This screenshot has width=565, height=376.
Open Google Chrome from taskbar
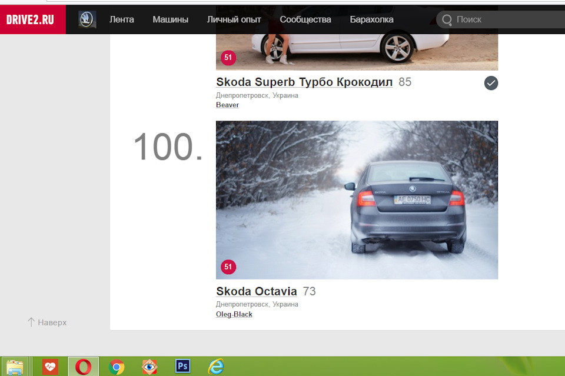(x=117, y=367)
